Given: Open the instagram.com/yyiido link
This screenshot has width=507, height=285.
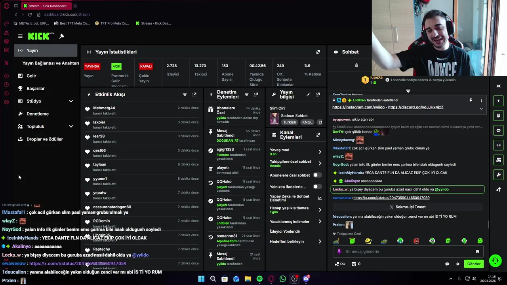Looking at the screenshot, I should (358, 107).
